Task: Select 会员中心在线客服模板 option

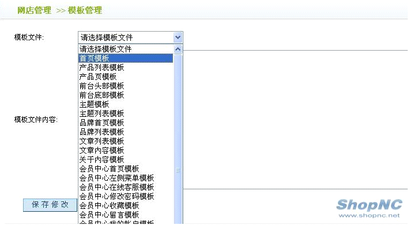Action: (126, 187)
